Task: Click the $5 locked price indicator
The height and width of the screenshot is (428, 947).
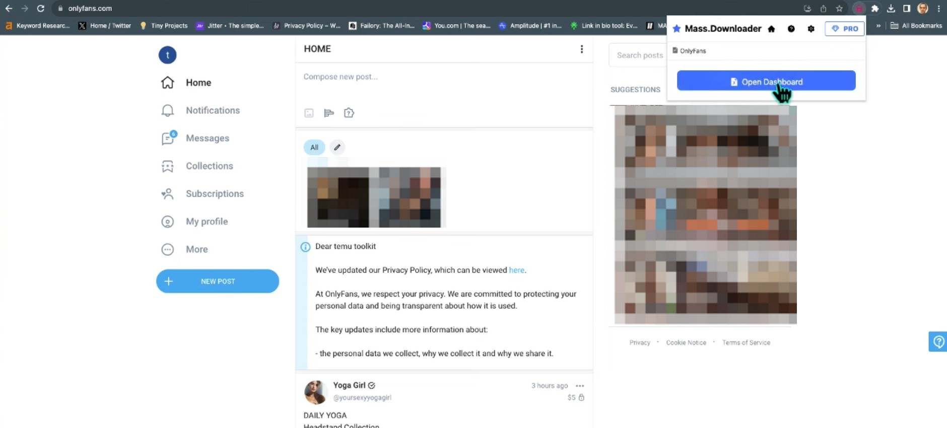Action: 576,397
